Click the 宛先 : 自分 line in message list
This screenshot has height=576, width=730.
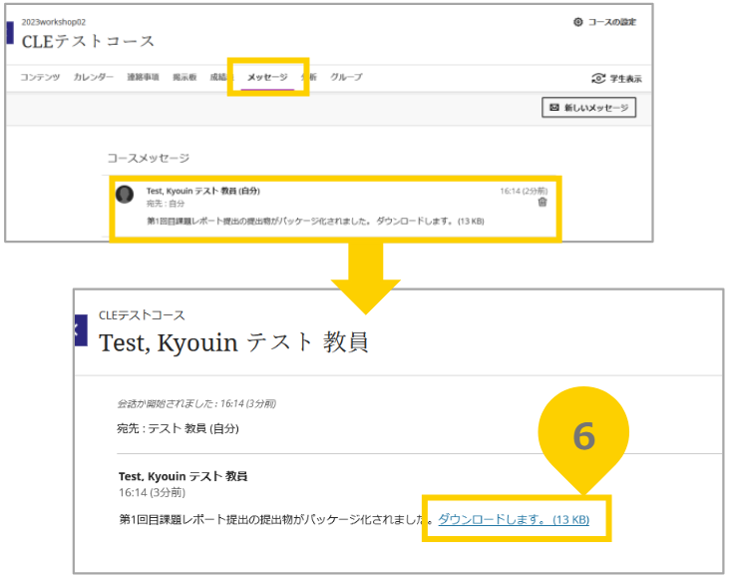click(166, 204)
